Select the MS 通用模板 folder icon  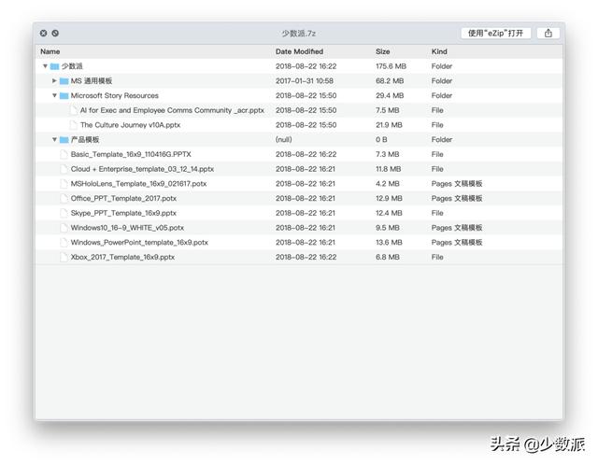pos(64,81)
